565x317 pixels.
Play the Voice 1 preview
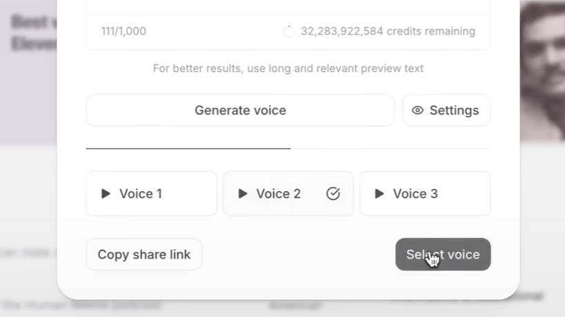point(106,194)
